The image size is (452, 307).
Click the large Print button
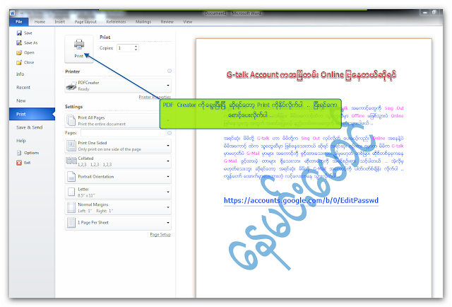(x=79, y=49)
